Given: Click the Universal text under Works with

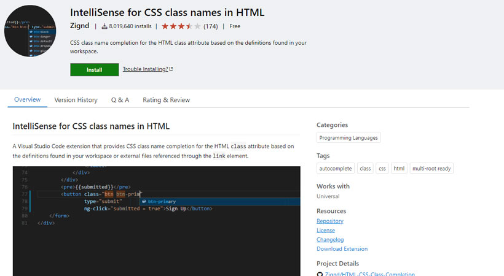Looking at the screenshot, I should 328,196.
